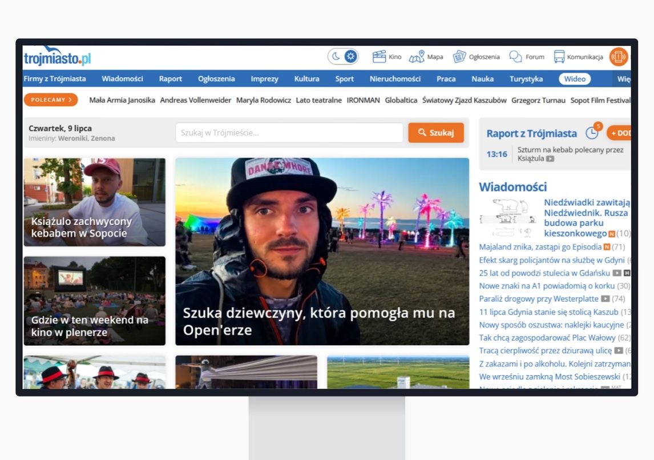Open the Wiadomości section heading
654x460 pixels.
coord(512,187)
